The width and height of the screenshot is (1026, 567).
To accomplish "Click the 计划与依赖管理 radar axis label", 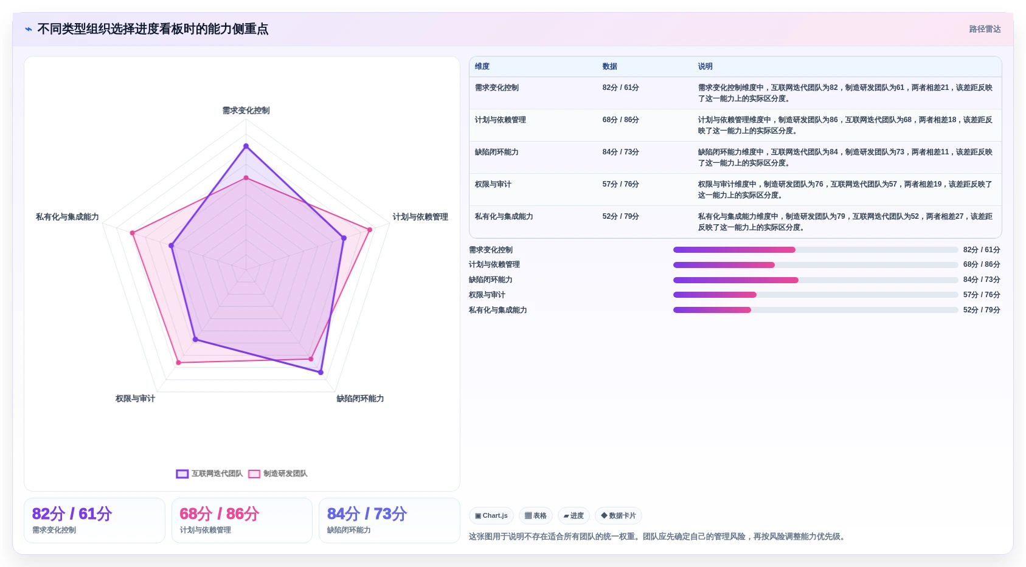I will [x=420, y=217].
